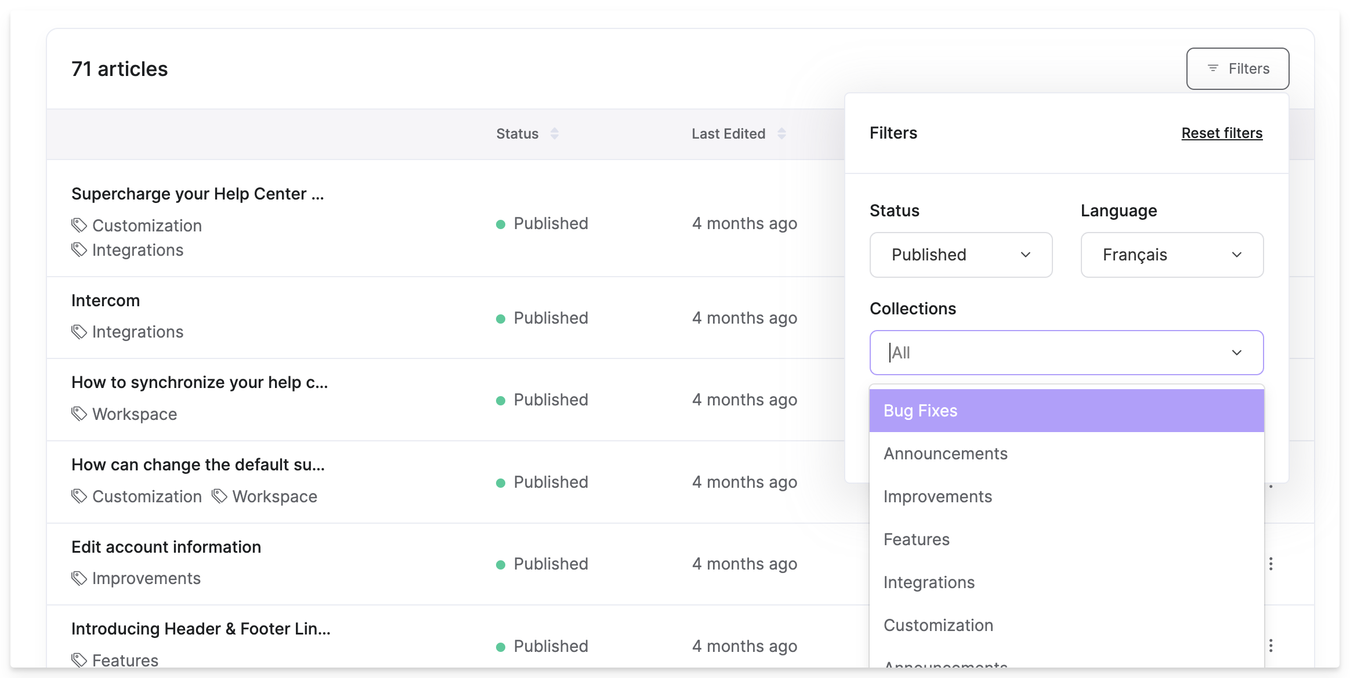Click the '71 articles' heading
The image size is (1350, 678).
pyautogui.click(x=120, y=69)
